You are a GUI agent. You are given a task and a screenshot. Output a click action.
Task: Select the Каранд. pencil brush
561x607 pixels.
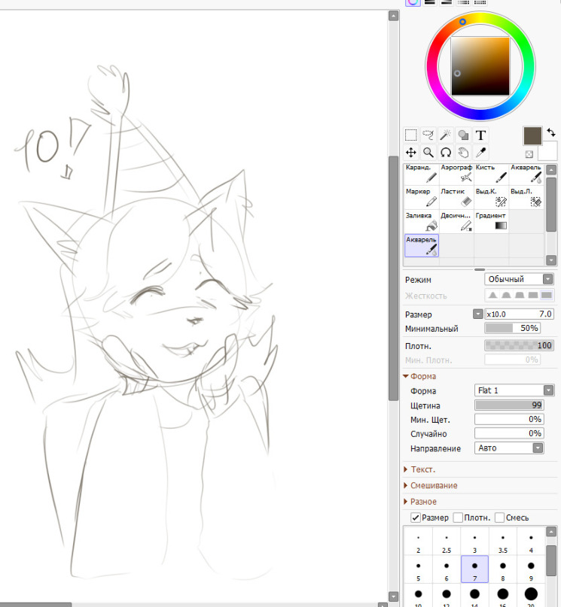[422, 174]
